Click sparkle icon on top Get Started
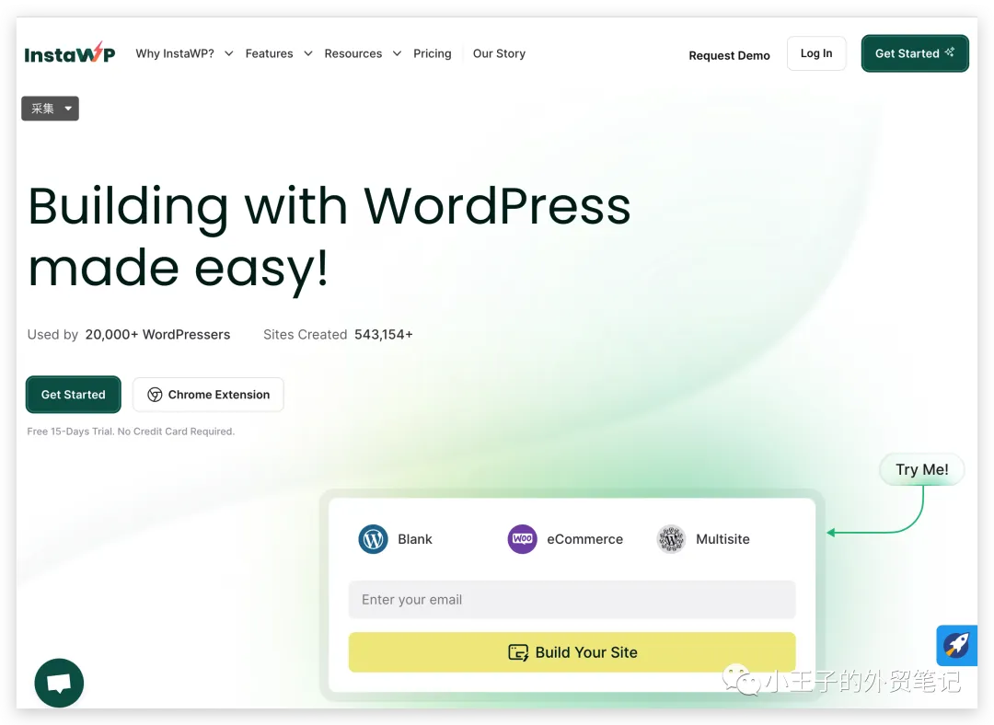994x725 pixels. click(x=950, y=52)
